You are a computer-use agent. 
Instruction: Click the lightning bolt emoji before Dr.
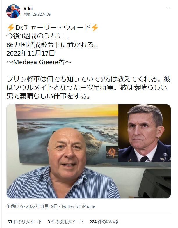[x=11, y=27]
